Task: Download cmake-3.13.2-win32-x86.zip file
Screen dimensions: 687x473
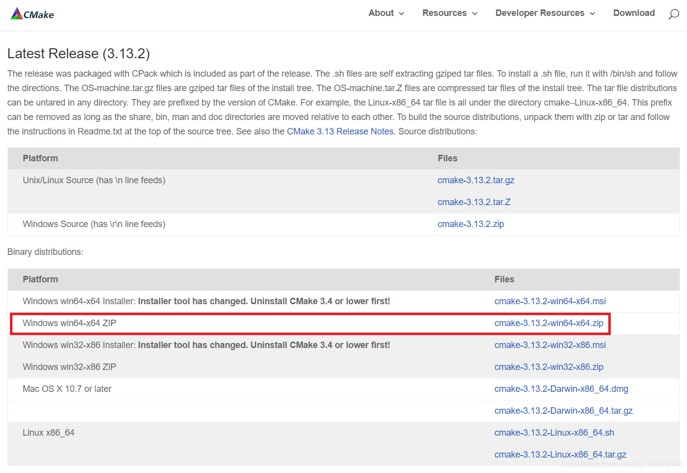Action: (x=549, y=367)
